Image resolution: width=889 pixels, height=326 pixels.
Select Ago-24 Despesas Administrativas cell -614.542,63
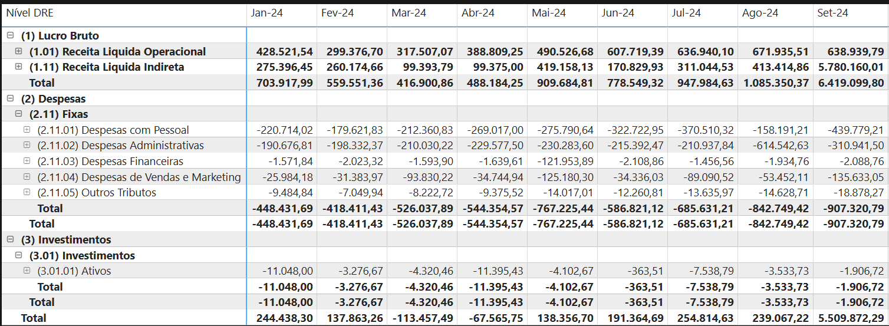[x=778, y=146]
